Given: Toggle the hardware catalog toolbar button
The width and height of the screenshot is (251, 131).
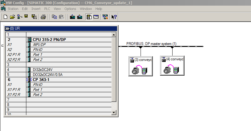Looking at the screenshot, I should [89, 17].
